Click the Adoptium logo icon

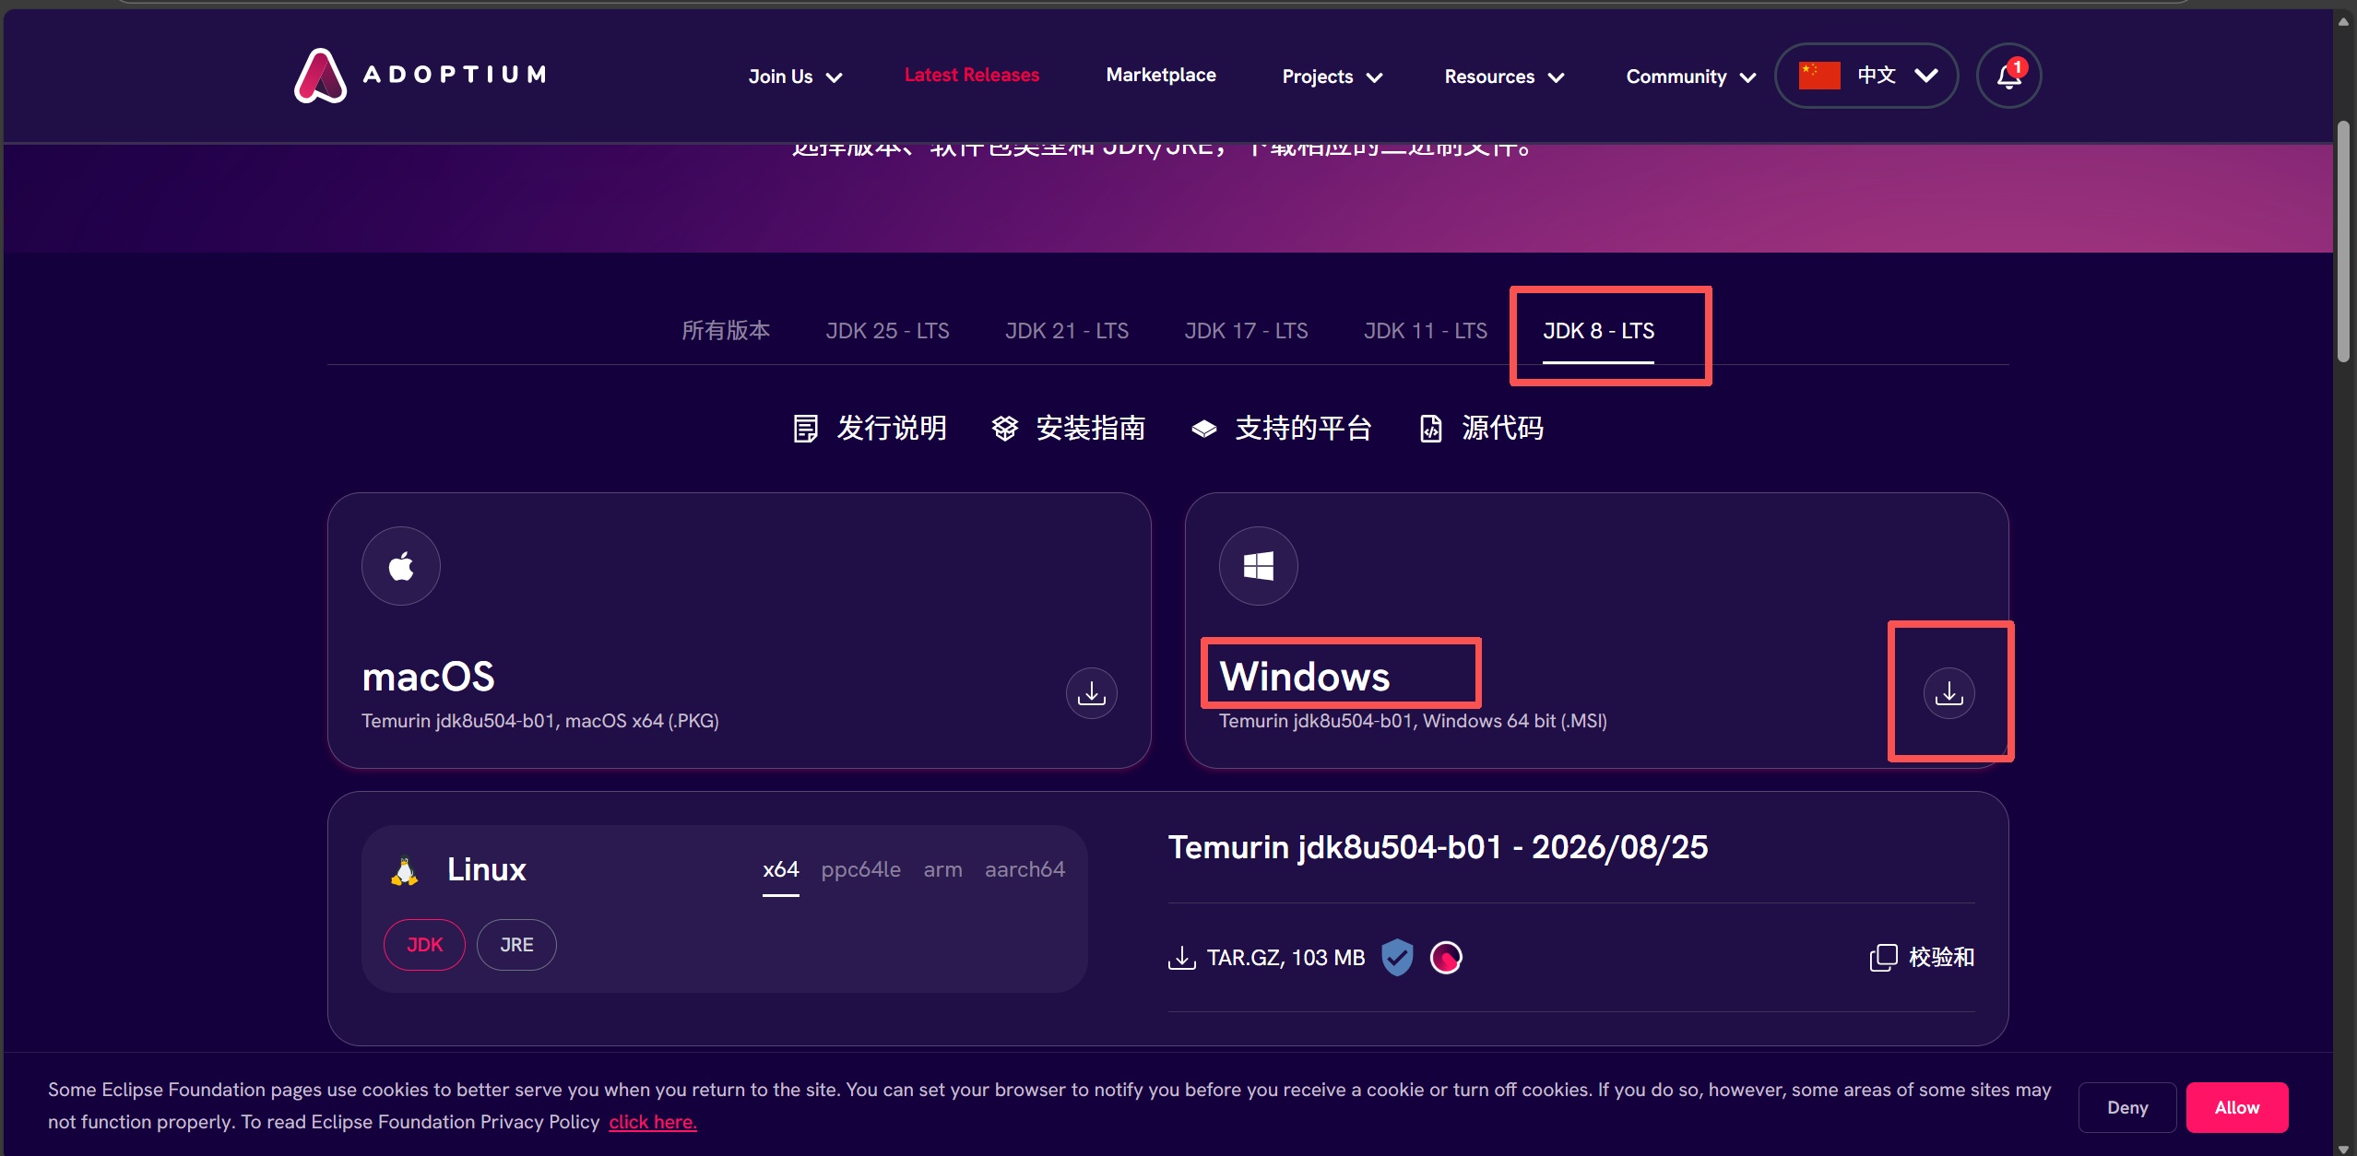click(x=320, y=76)
